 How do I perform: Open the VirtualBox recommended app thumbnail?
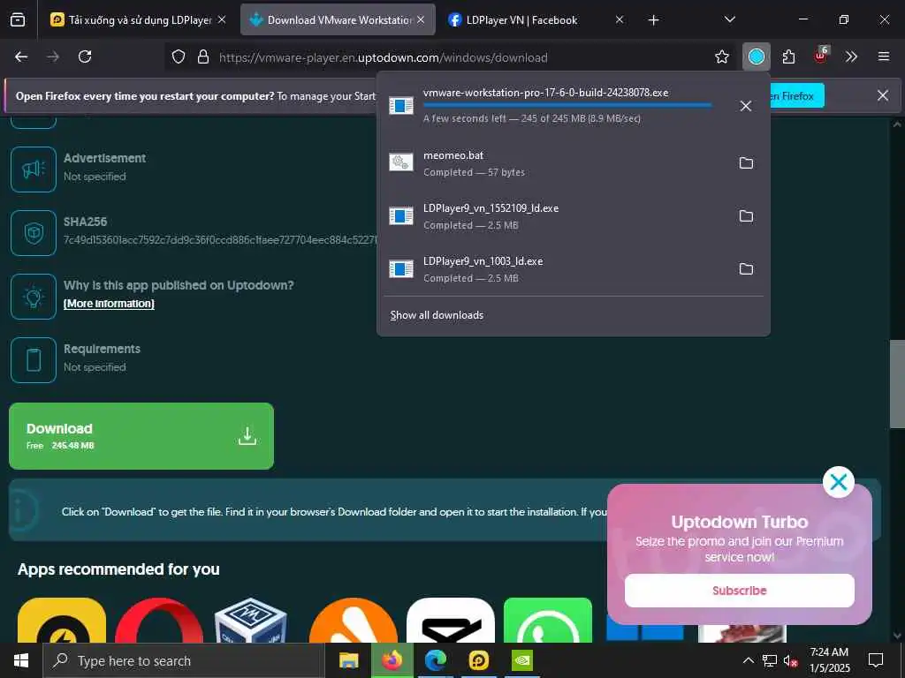pos(250,621)
